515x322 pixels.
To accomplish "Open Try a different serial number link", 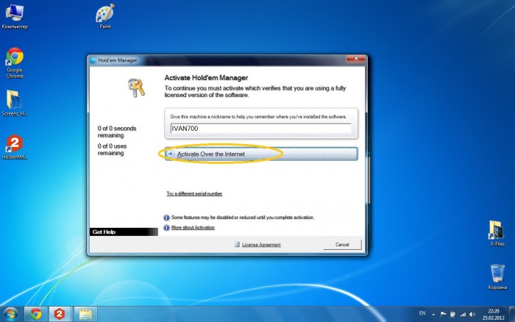I will [194, 193].
